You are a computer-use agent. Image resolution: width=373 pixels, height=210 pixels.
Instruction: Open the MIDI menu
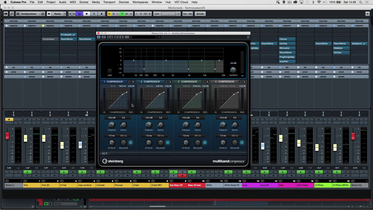73,2
